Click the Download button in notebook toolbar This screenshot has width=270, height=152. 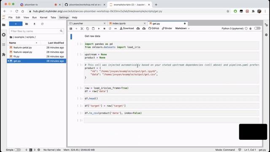[x=127, y=28]
